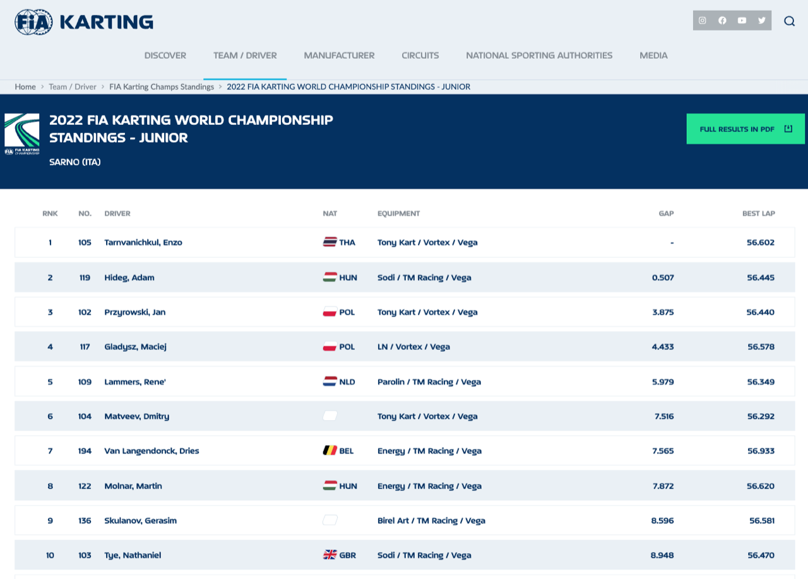The image size is (808, 579).
Task: Click the Thailand flag icon
Action: pos(330,242)
